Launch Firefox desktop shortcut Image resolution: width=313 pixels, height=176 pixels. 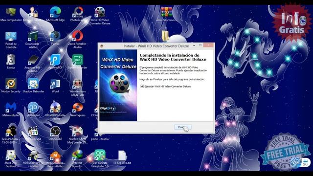coord(55,38)
